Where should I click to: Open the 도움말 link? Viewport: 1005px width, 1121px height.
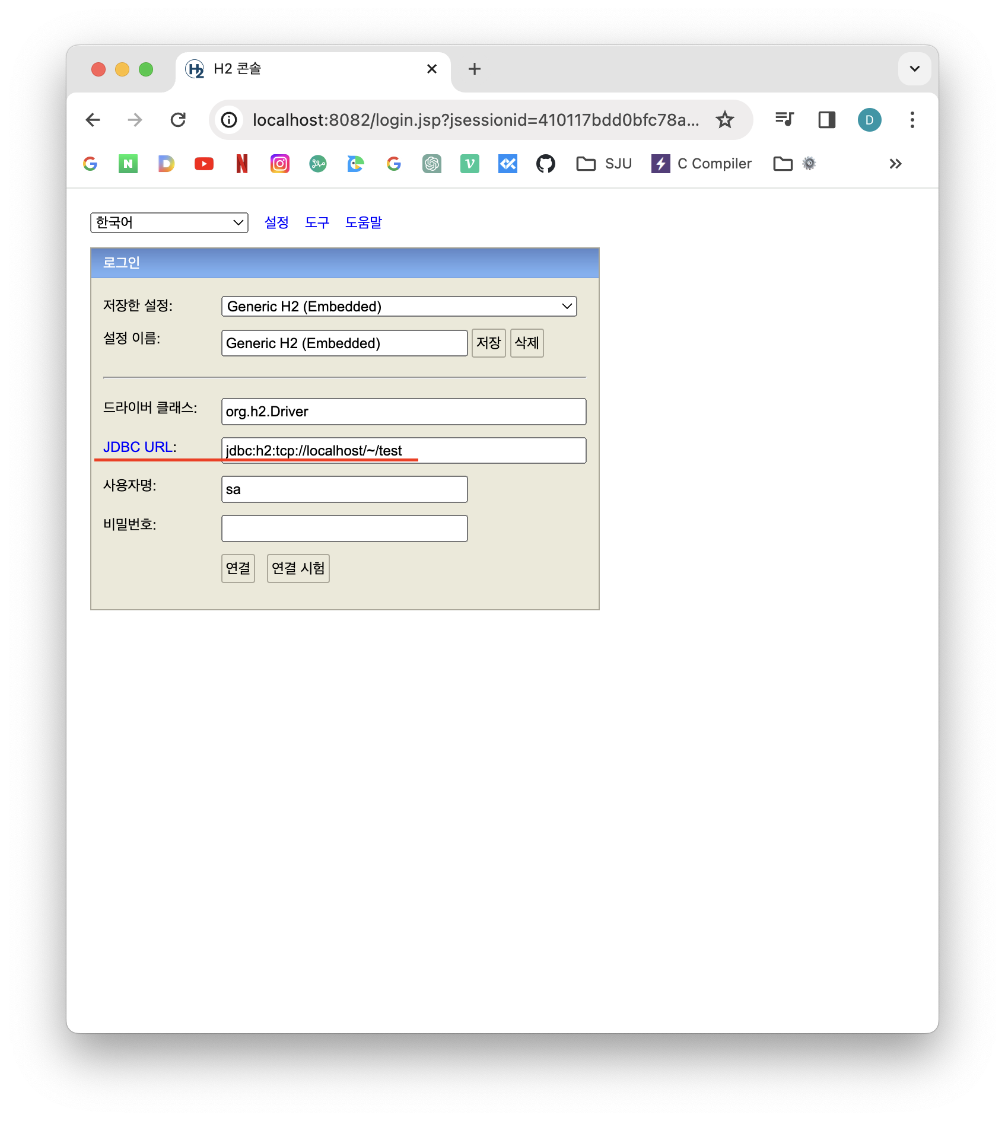364,222
